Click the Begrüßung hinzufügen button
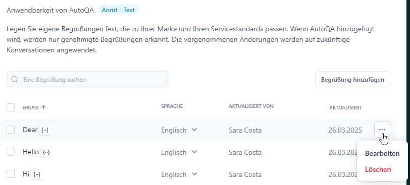Image resolution: width=410 pixels, height=185 pixels. point(352,79)
